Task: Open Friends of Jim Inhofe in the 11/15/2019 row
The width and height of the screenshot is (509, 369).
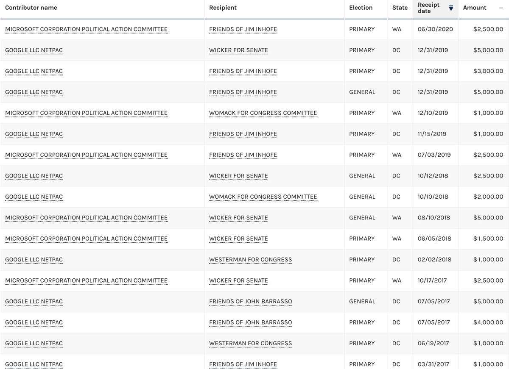Action: pos(243,134)
